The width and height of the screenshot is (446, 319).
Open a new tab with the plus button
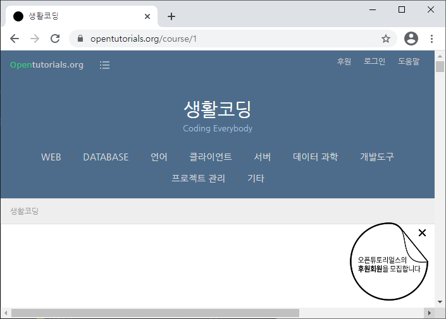[x=171, y=16]
